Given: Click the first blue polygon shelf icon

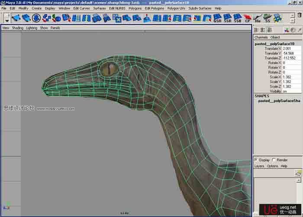Looking at the screenshot, I should tap(16, 18).
